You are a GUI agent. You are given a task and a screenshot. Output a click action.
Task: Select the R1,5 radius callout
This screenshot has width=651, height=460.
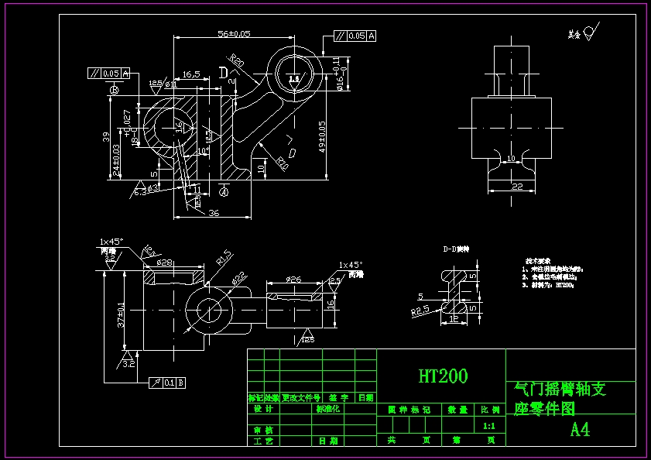(x=224, y=258)
